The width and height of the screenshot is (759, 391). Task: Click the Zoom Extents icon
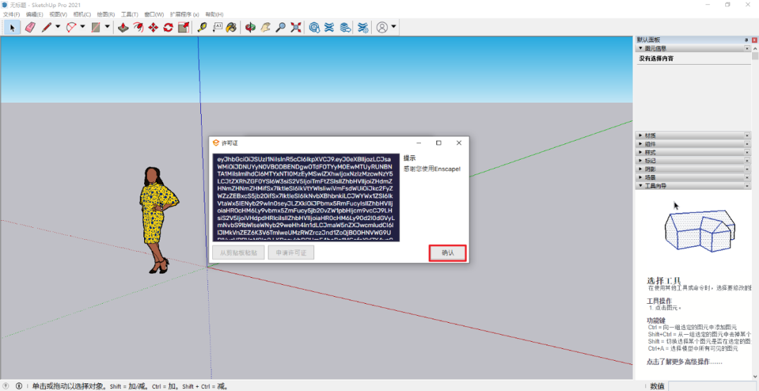click(x=296, y=27)
